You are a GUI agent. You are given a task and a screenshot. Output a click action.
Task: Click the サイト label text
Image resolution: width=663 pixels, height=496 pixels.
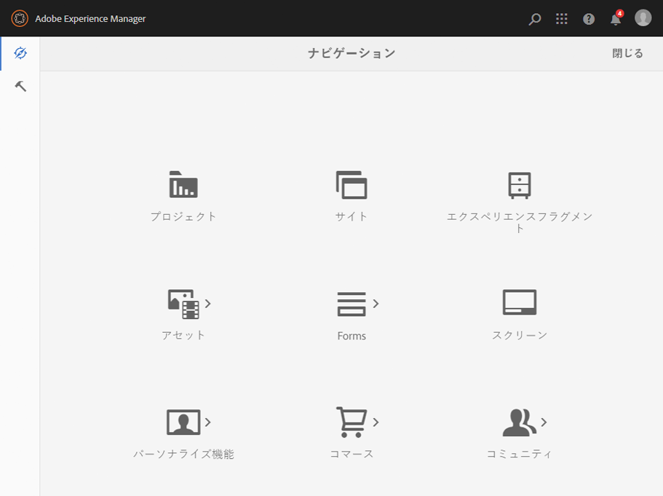[x=352, y=217]
